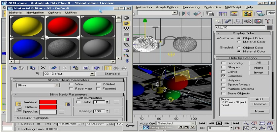Open the Material Editor Utilities menu

pyautogui.click(x=71, y=13)
